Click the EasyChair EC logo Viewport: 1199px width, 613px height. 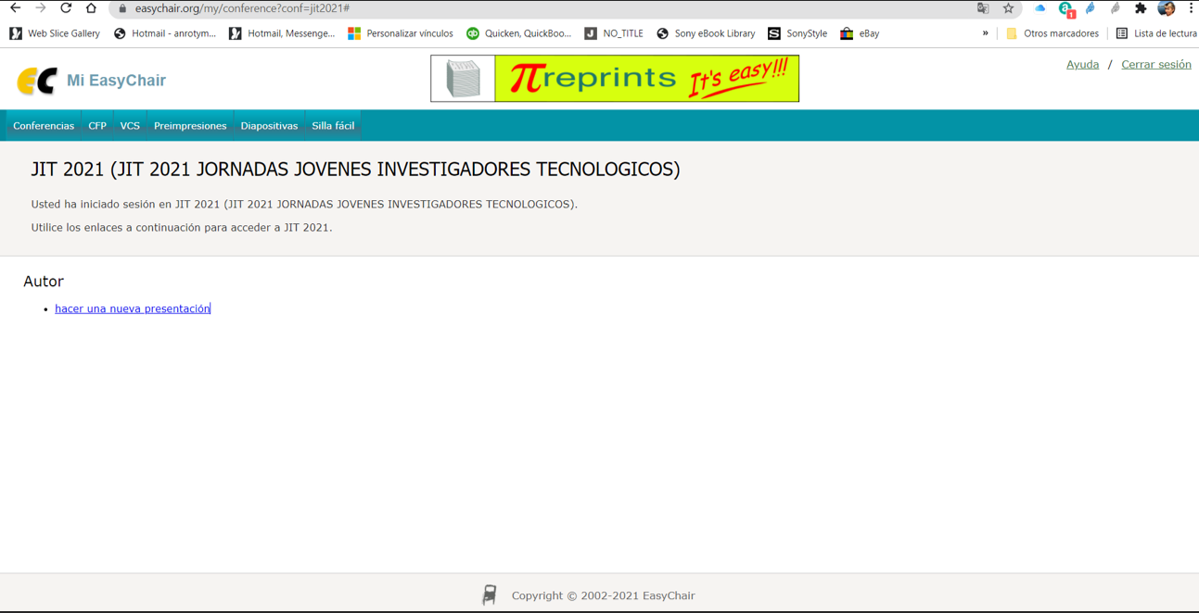tap(37, 81)
